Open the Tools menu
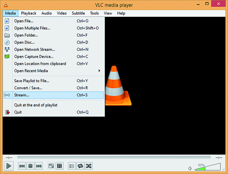This screenshot has width=228, height=174. 94,13
